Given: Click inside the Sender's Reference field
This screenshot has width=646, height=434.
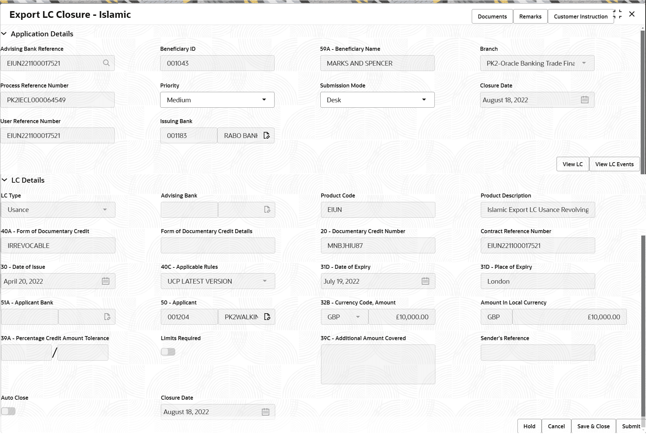Looking at the screenshot, I should coord(537,352).
